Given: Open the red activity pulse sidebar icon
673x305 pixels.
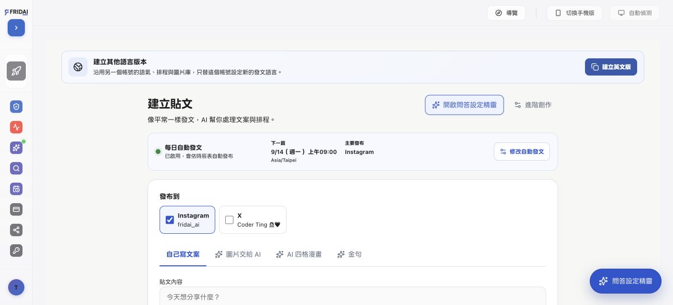Looking at the screenshot, I should pyautogui.click(x=16, y=127).
